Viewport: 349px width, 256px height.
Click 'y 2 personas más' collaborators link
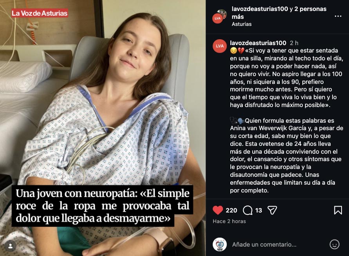[x=279, y=13]
